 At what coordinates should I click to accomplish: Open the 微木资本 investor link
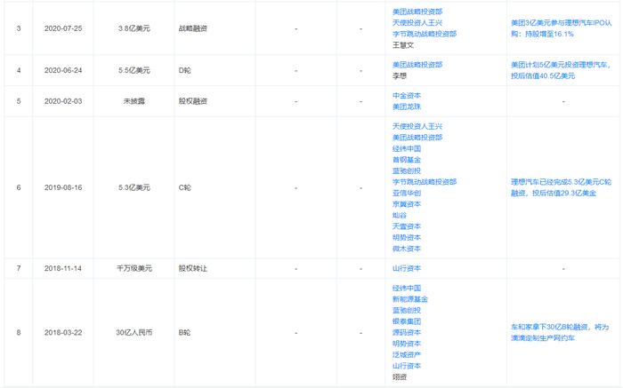tap(407, 249)
